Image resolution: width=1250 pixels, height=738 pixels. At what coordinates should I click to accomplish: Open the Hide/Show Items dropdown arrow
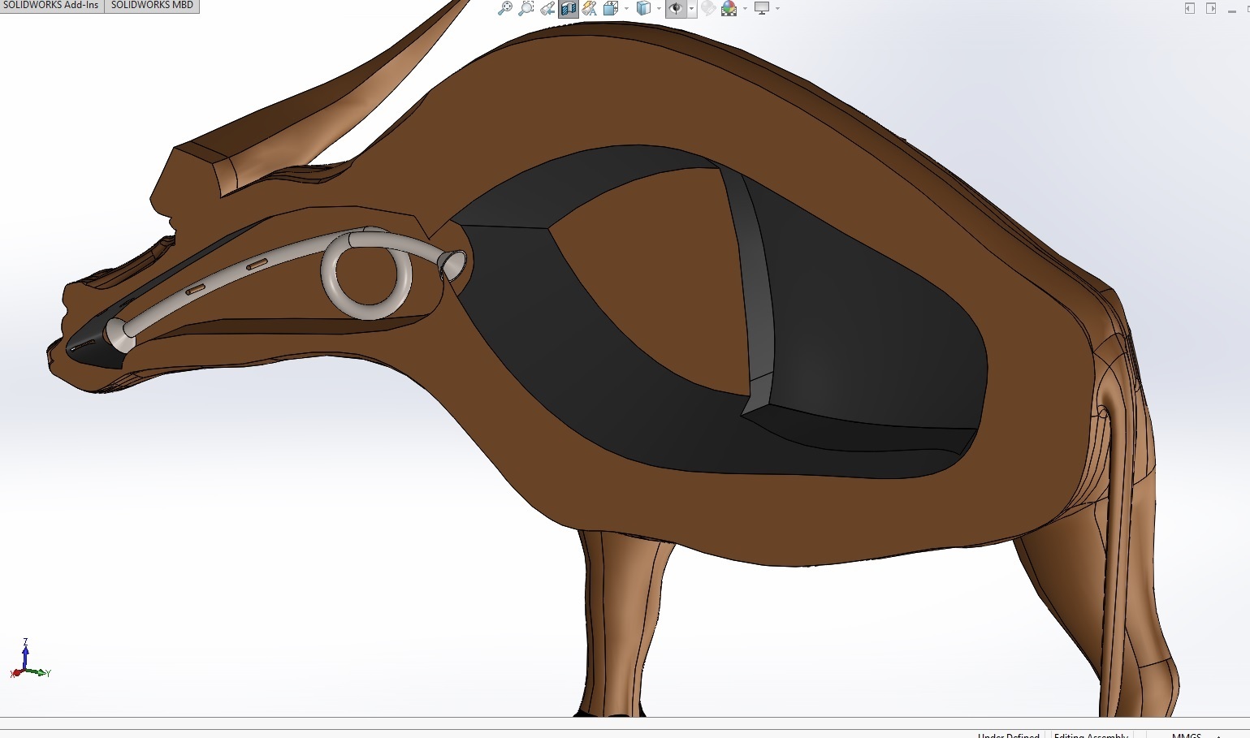click(690, 8)
